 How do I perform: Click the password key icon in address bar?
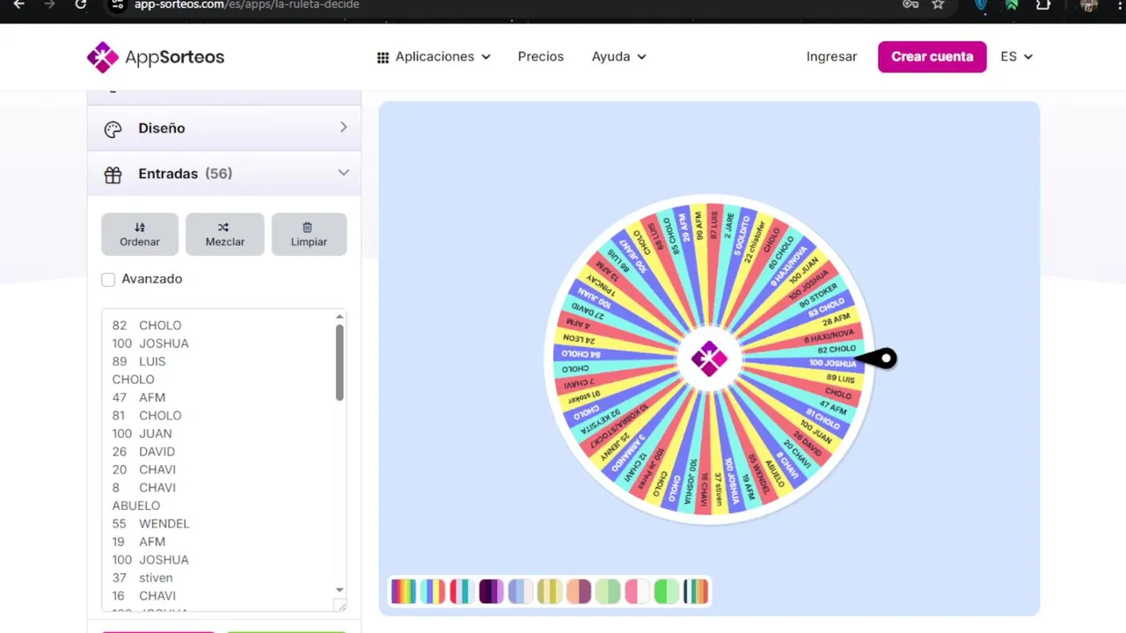(910, 4)
